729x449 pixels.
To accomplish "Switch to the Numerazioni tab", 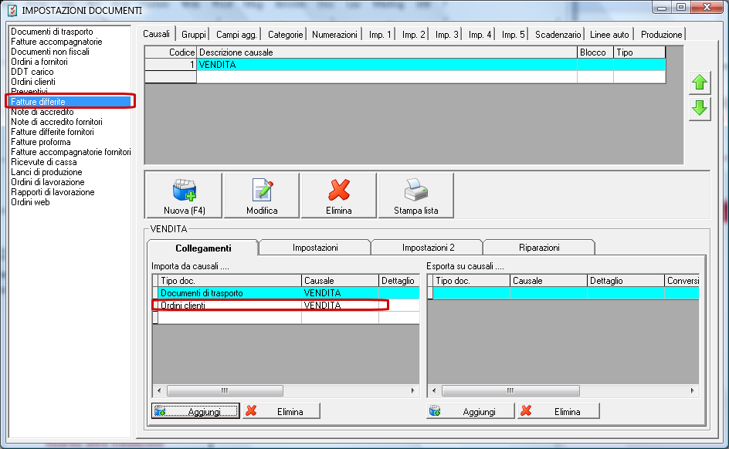I will pyautogui.click(x=334, y=35).
